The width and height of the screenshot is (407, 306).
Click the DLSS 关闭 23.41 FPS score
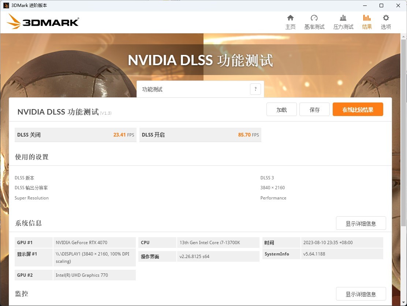[75, 135]
